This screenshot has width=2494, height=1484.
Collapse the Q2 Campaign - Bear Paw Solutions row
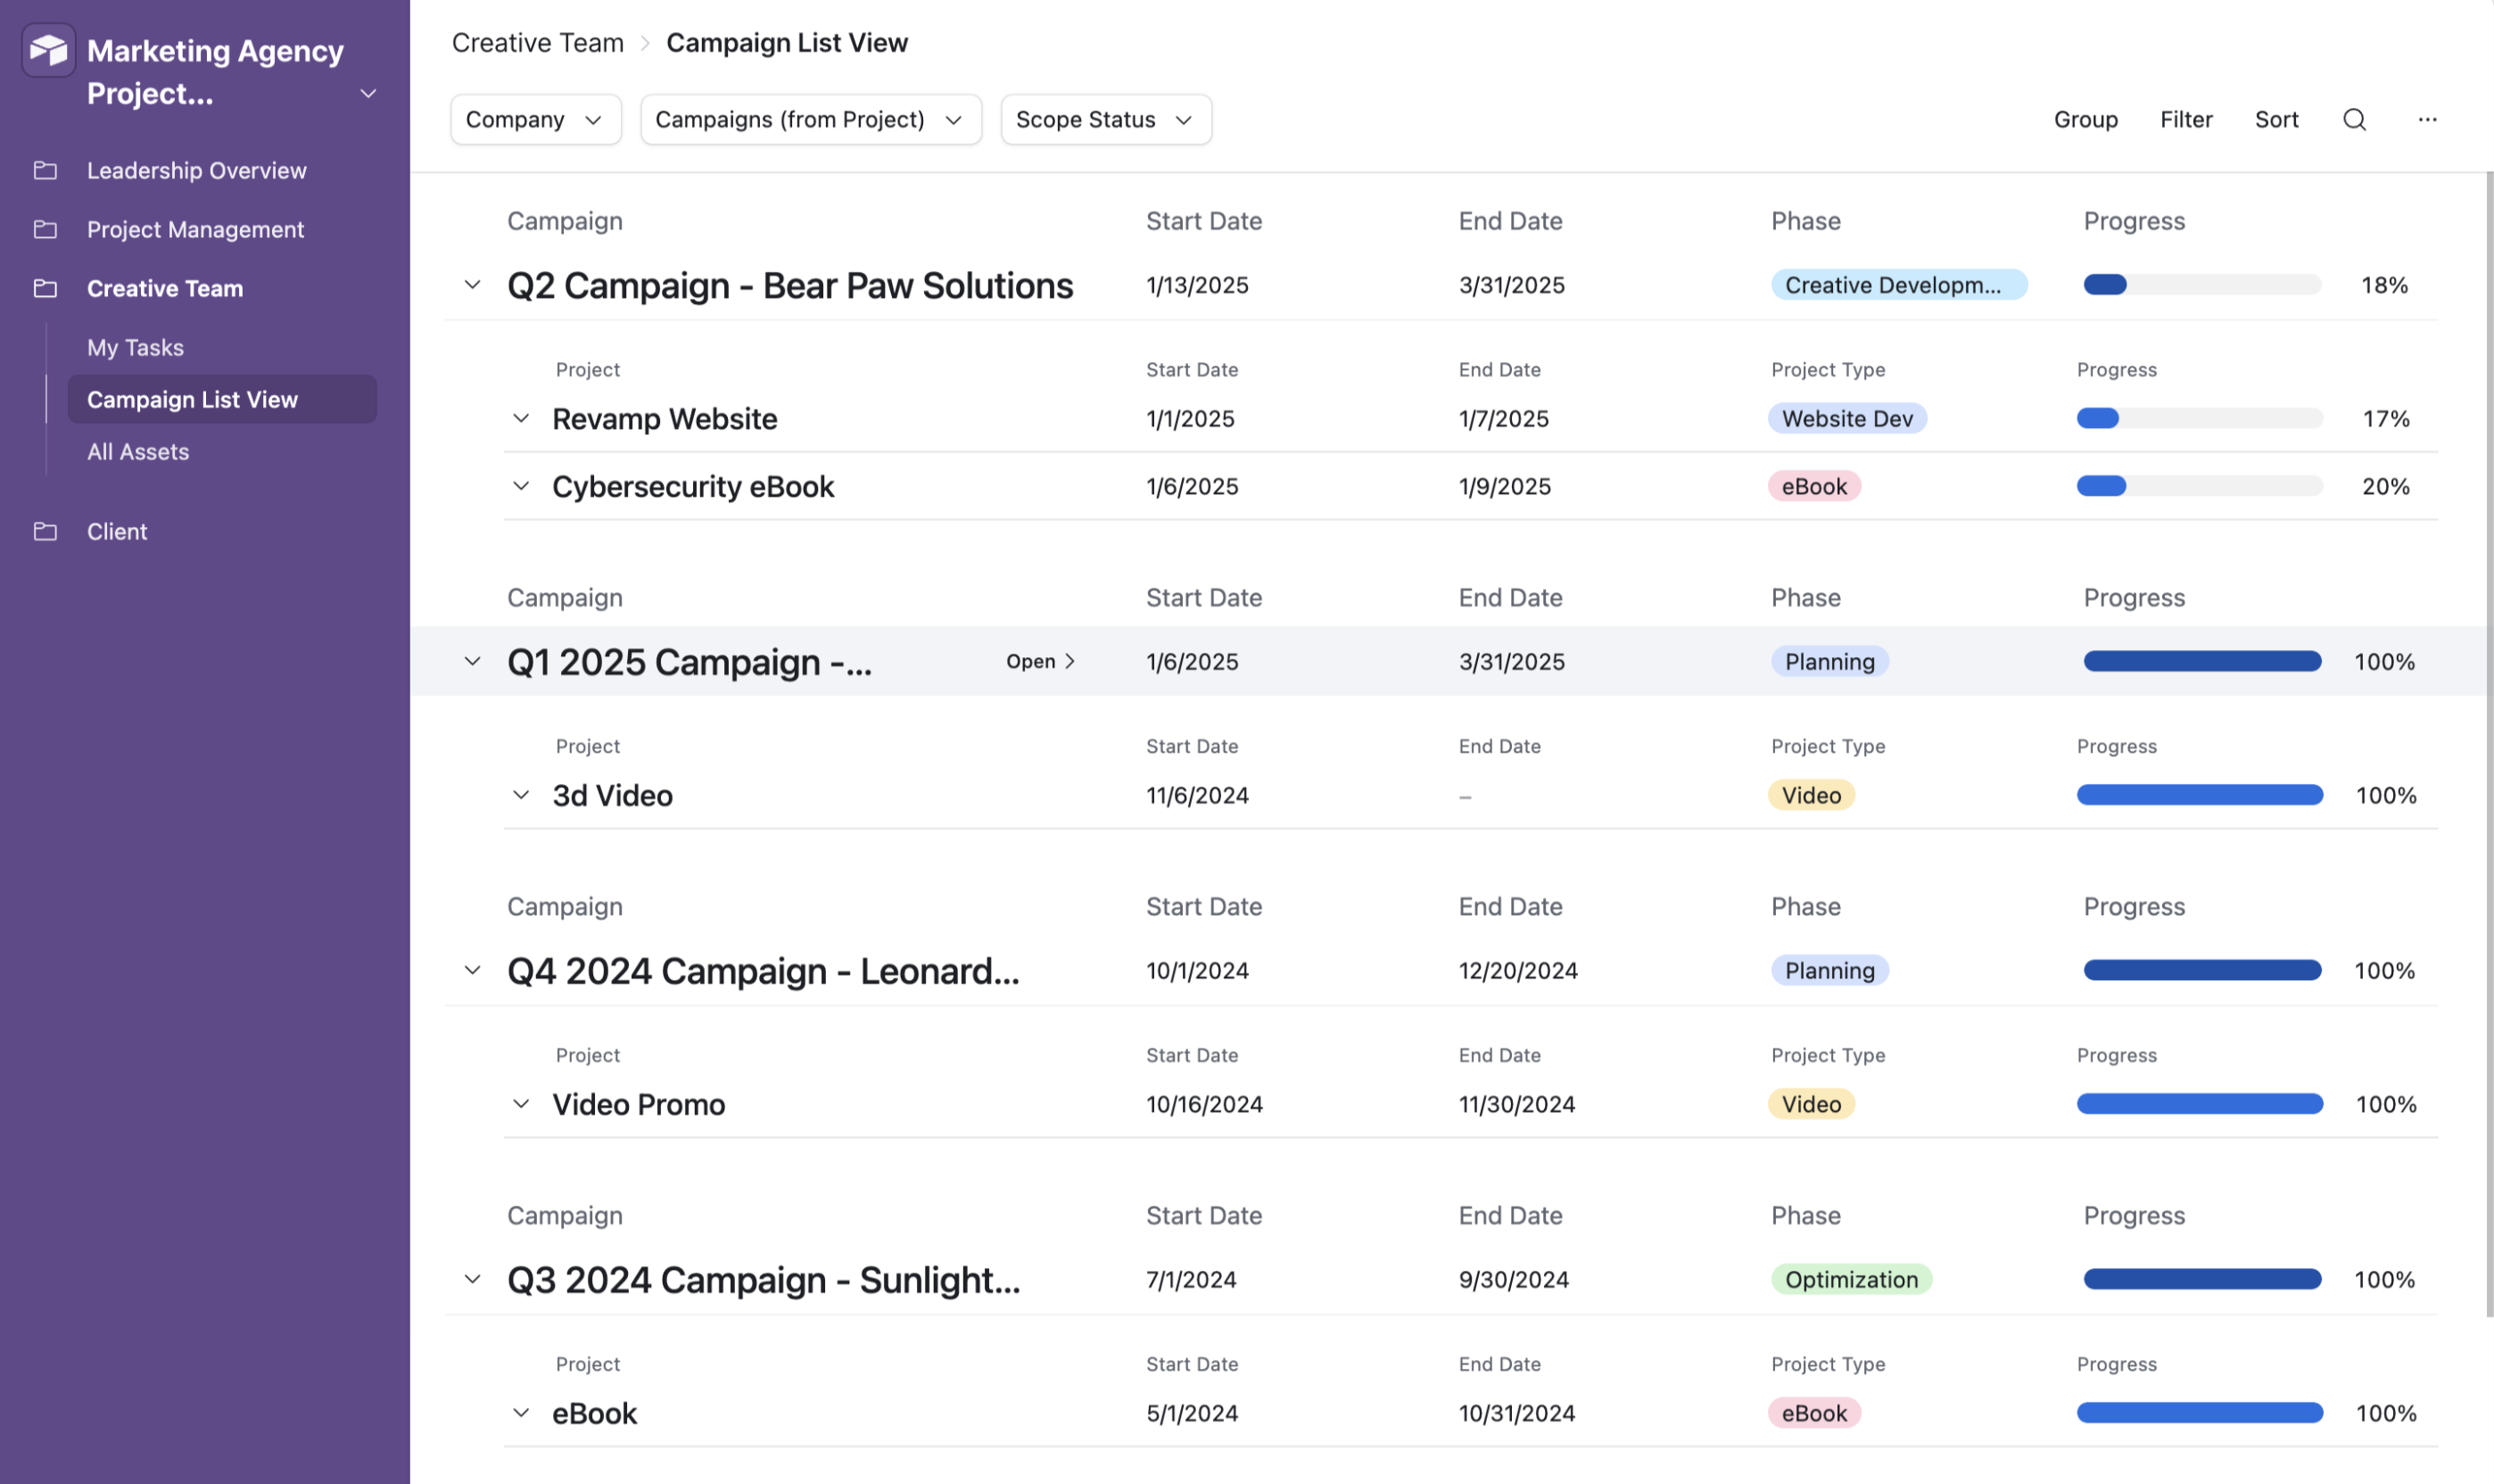[472, 284]
